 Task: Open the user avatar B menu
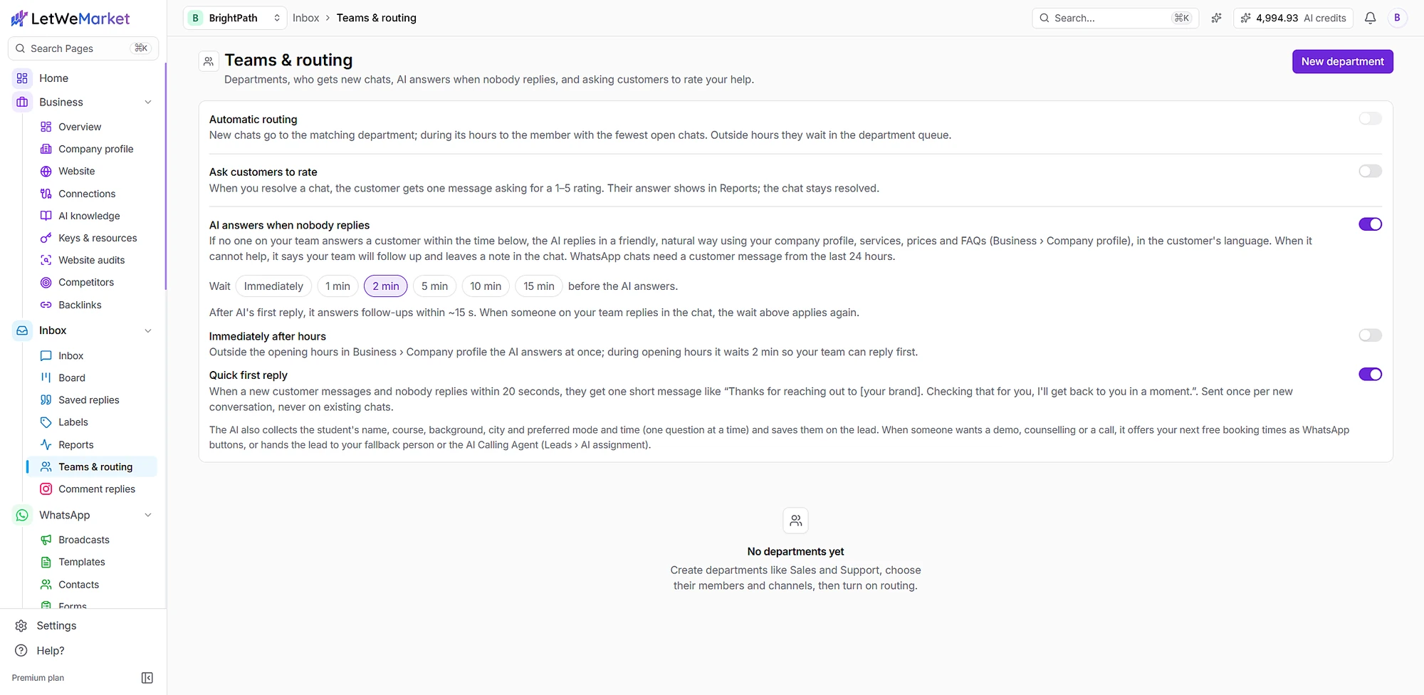tap(1397, 18)
